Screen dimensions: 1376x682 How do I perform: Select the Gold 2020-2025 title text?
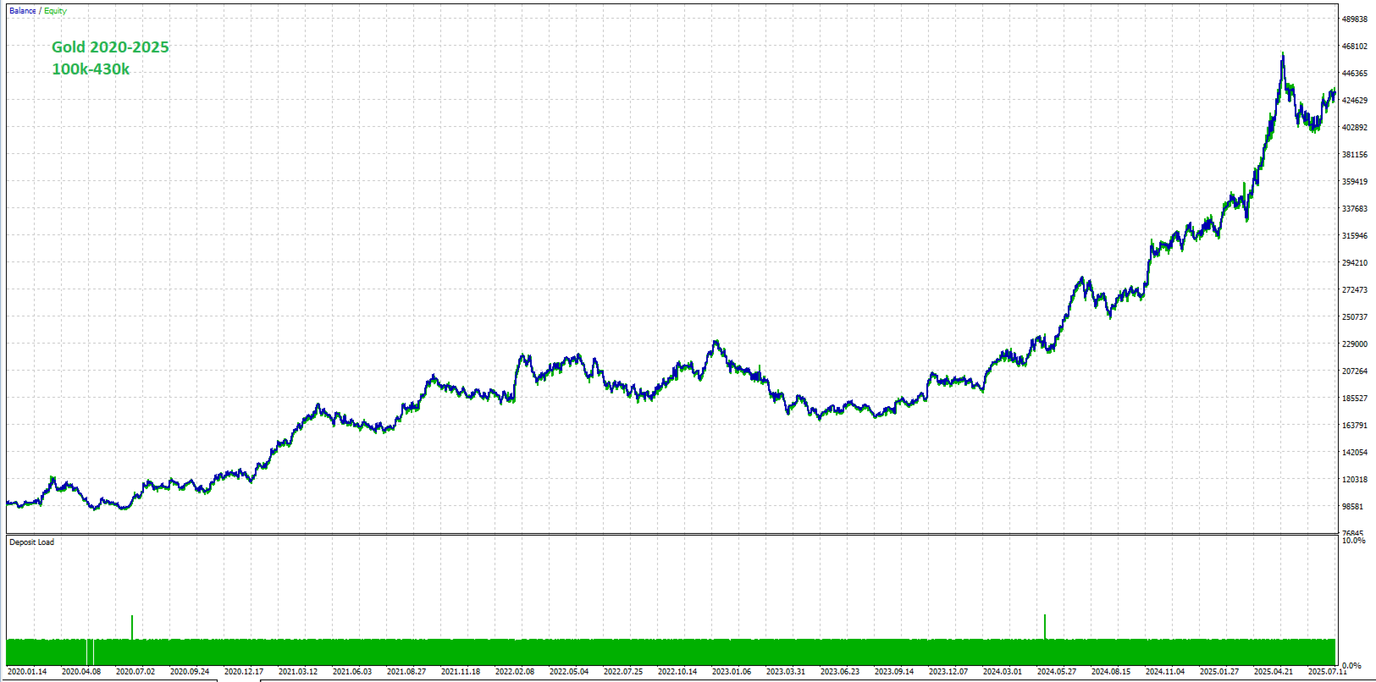point(110,47)
